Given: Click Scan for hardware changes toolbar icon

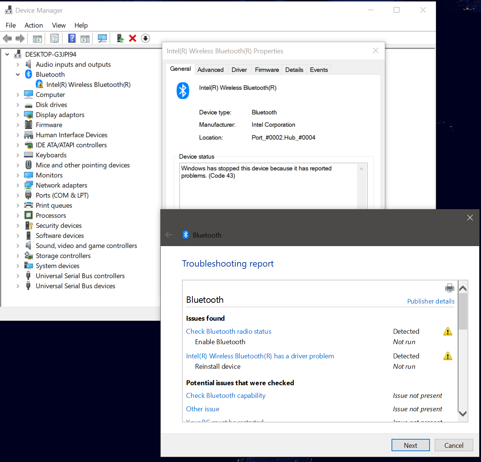Looking at the screenshot, I should 102,38.
